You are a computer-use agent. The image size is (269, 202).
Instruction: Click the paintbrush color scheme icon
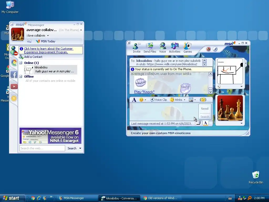[215, 49]
